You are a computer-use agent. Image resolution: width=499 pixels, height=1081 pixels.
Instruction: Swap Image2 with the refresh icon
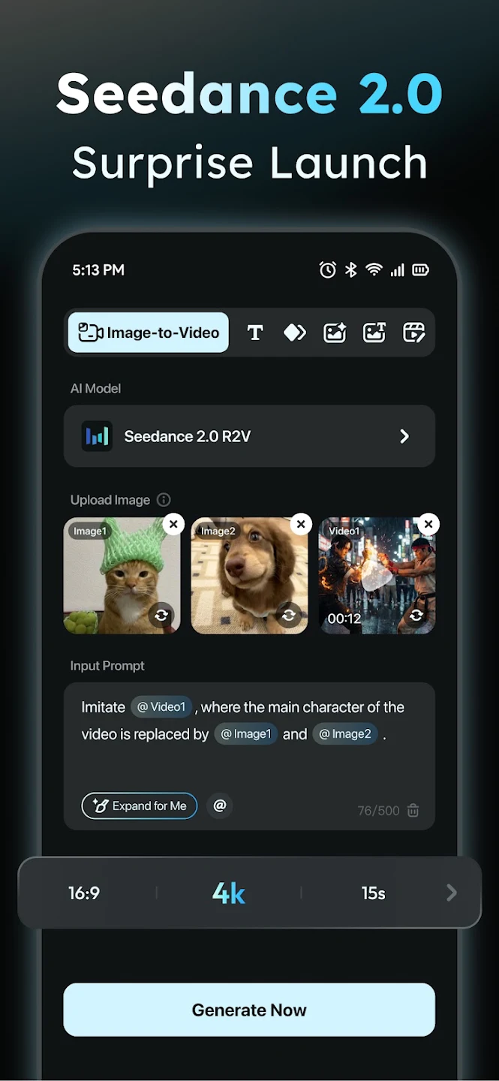click(x=289, y=616)
